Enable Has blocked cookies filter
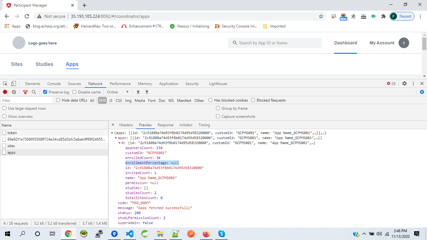This screenshot has height=240, width=427. pos(210,100)
